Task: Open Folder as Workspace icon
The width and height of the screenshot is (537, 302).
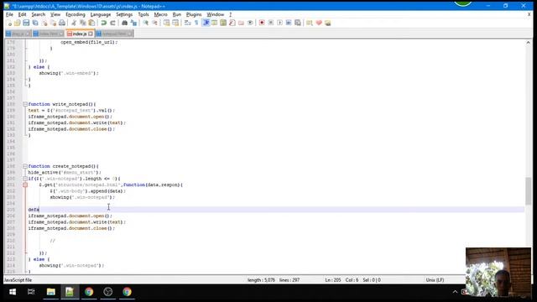Action: click(241, 23)
